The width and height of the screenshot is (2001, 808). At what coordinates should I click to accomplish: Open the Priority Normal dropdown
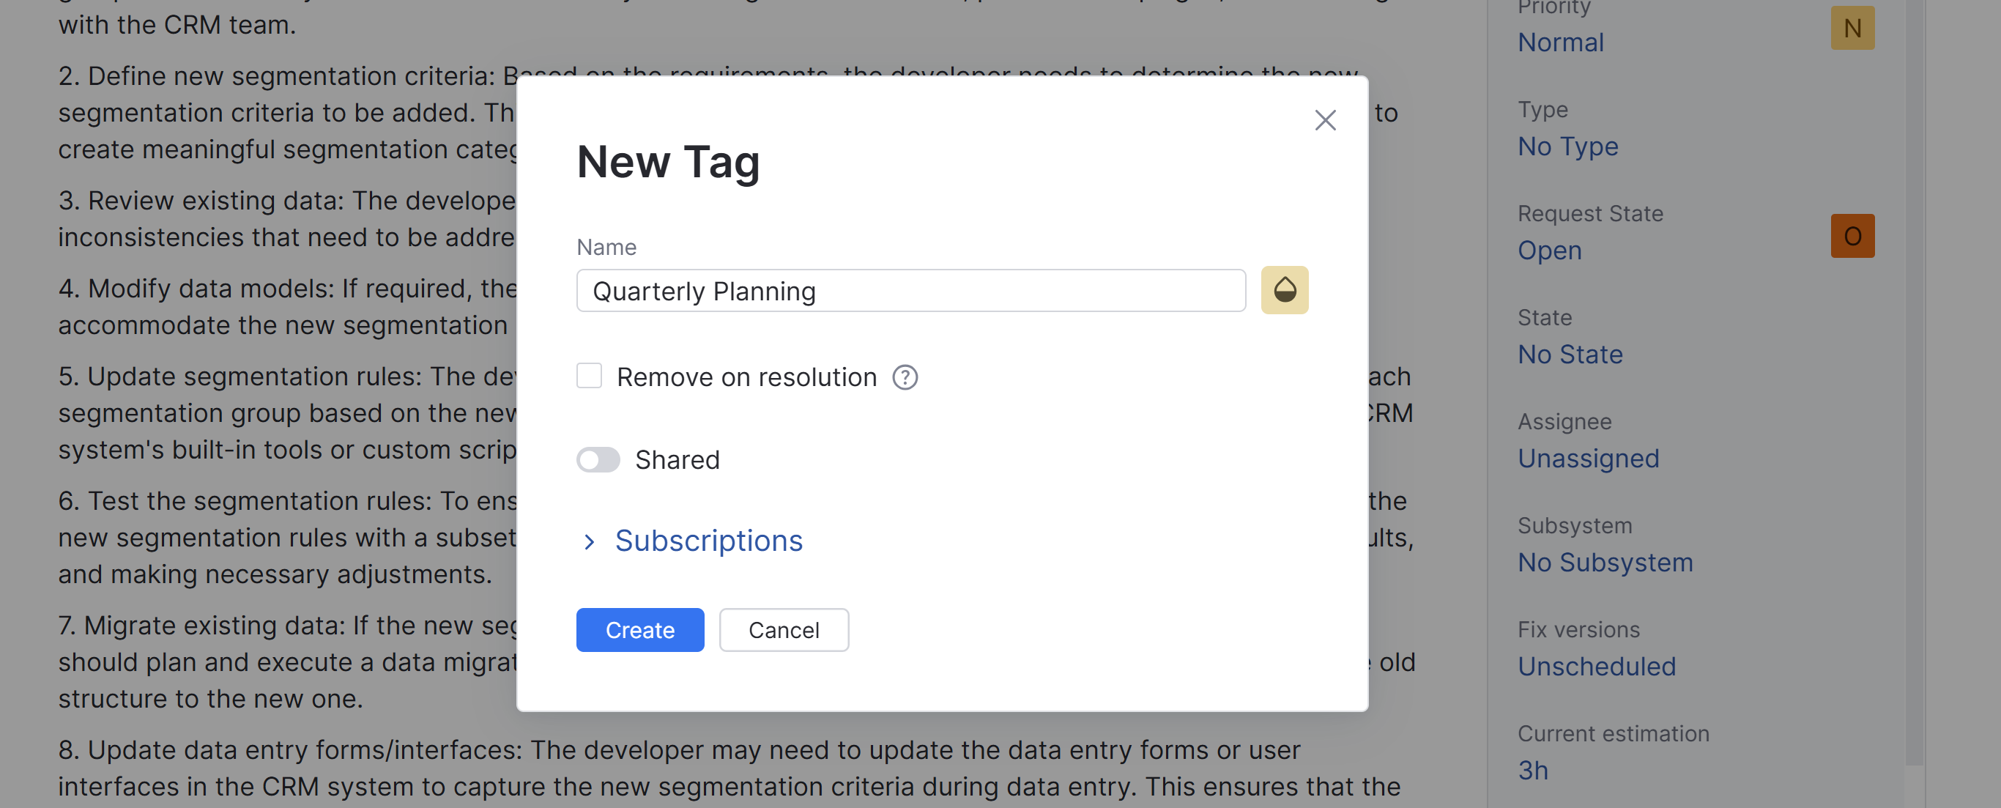coord(1561,42)
